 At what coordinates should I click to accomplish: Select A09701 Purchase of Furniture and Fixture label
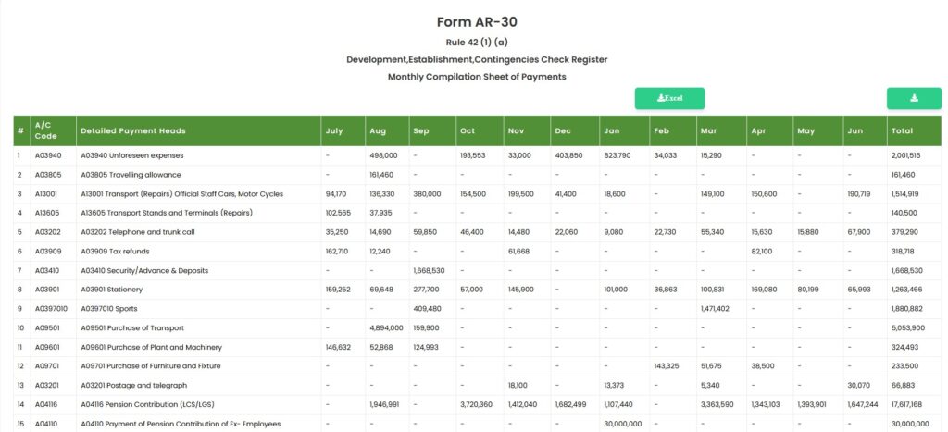(151, 366)
